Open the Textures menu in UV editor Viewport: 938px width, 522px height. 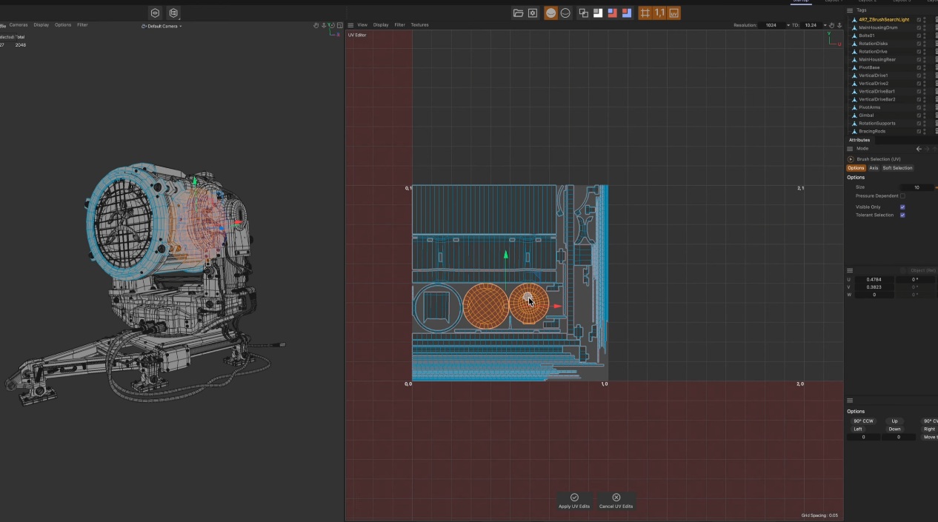click(420, 25)
